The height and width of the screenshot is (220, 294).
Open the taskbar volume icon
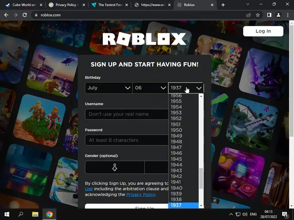pyautogui.click(x=245, y=214)
